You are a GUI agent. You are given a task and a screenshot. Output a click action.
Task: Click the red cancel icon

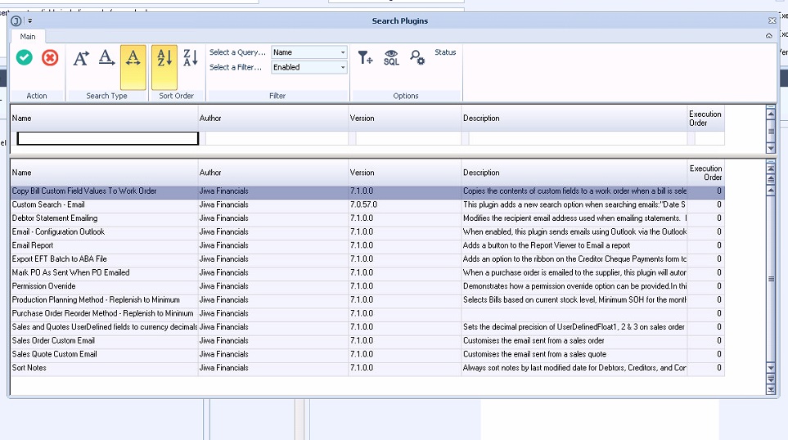[x=50, y=57]
